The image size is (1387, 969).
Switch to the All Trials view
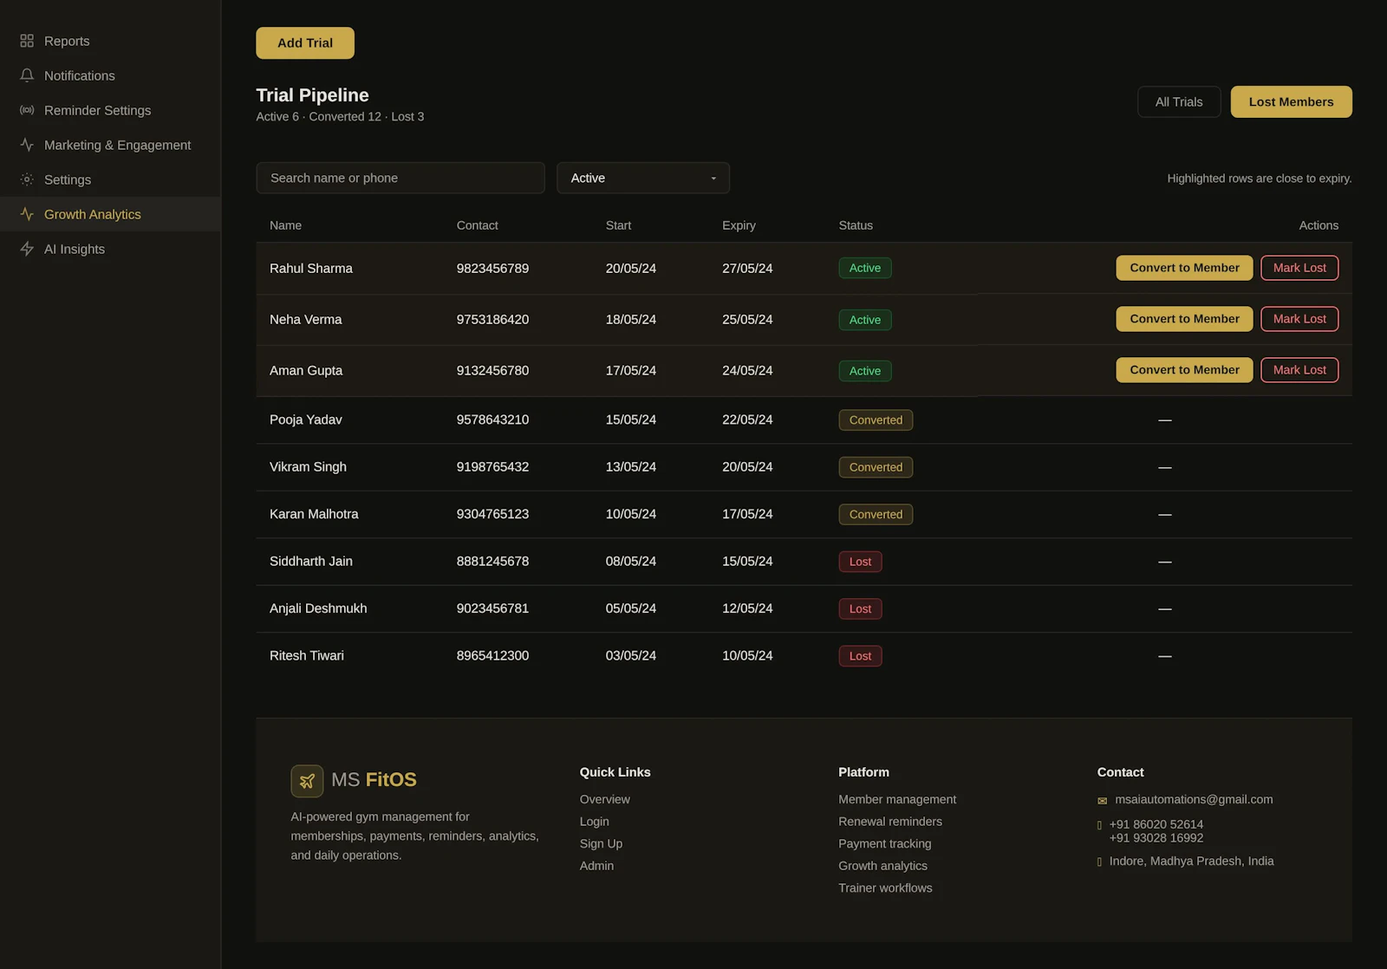click(1179, 101)
